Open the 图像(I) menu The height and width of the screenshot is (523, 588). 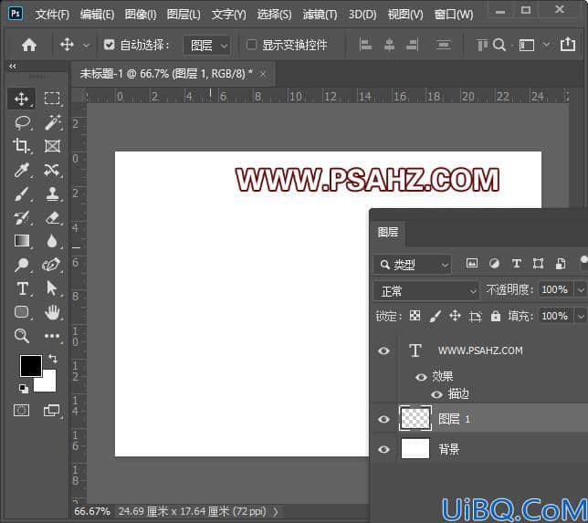141,15
